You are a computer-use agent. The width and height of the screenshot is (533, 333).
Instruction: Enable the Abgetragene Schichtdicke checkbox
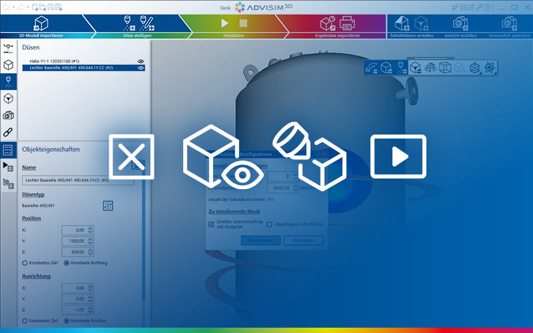click(x=269, y=224)
